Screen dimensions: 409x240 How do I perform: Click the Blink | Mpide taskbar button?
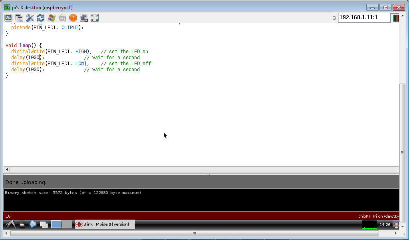tap(105, 224)
